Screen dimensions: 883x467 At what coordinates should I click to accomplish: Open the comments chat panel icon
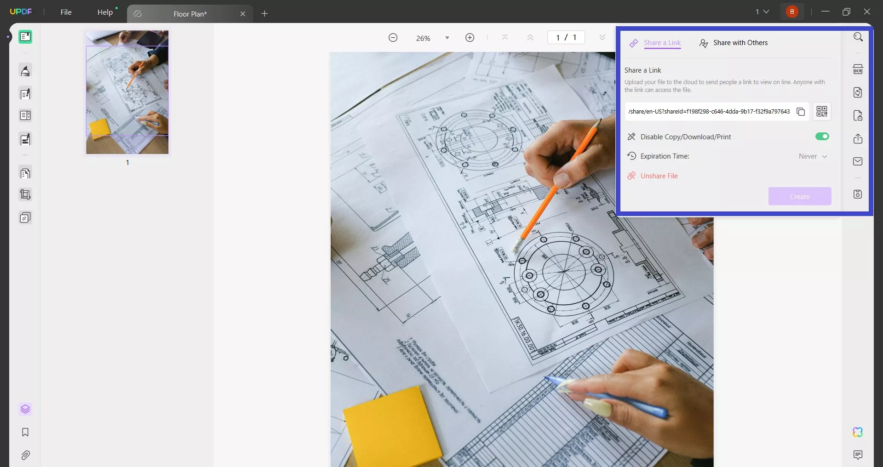coord(858,455)
